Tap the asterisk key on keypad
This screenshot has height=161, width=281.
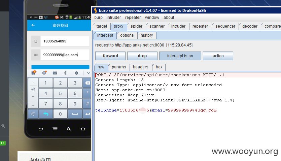coord(87,93)
